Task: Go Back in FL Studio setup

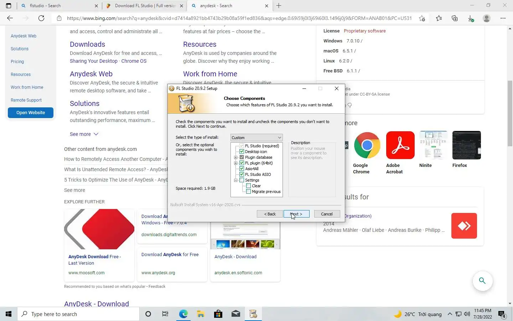Action: click(x=270, y=214)
